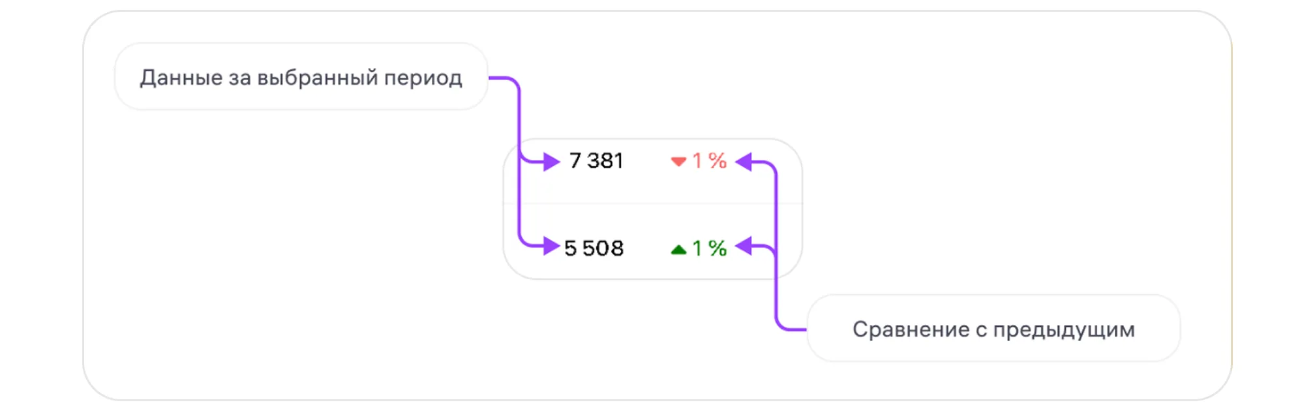1315x409 pixels.
Task: Click the word "период" in the top label
Action: [423, 78]
